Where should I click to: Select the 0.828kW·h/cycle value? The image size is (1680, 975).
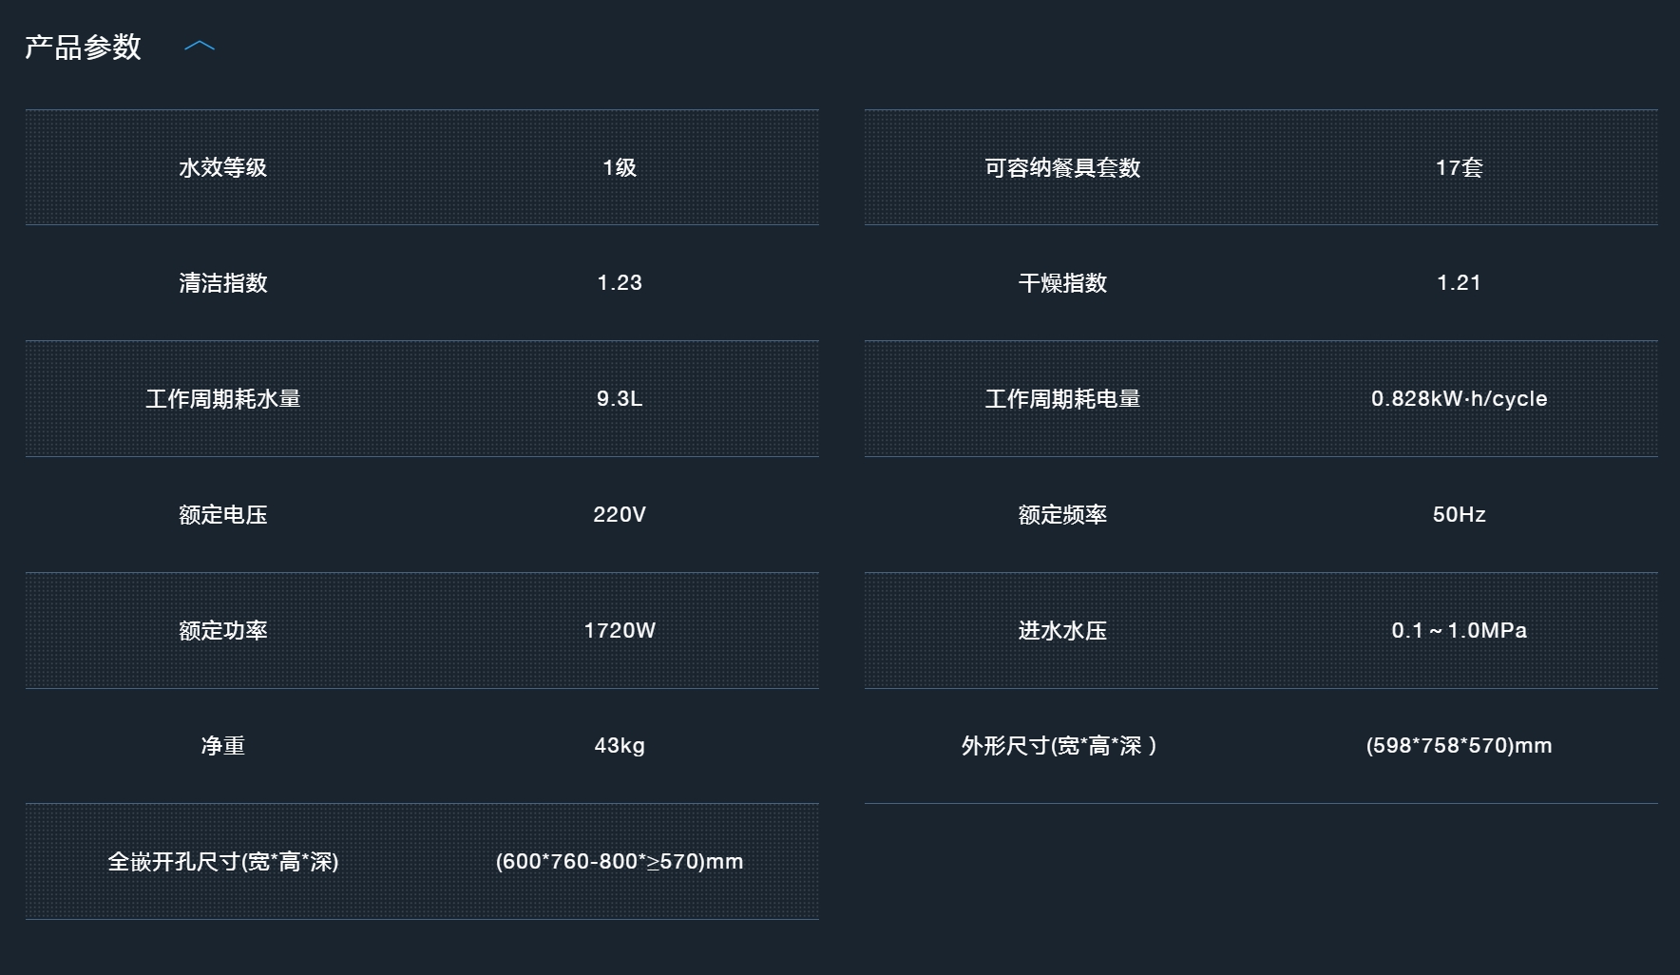click(x=1459, y=399)
